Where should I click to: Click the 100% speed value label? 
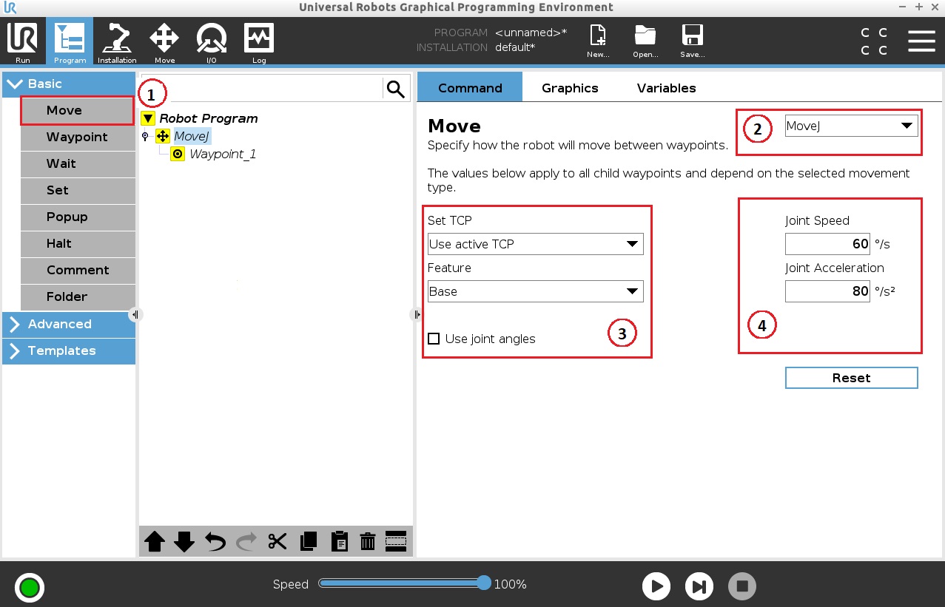511,584
